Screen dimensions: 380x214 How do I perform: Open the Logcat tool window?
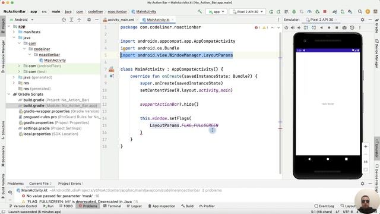134,206
